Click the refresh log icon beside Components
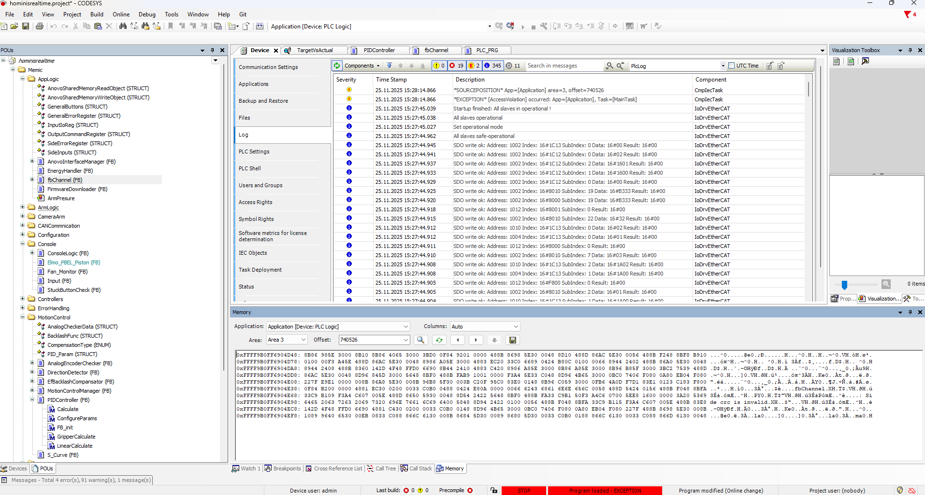Viewport: 925px width, 495px height. click(x=337, y=66)
